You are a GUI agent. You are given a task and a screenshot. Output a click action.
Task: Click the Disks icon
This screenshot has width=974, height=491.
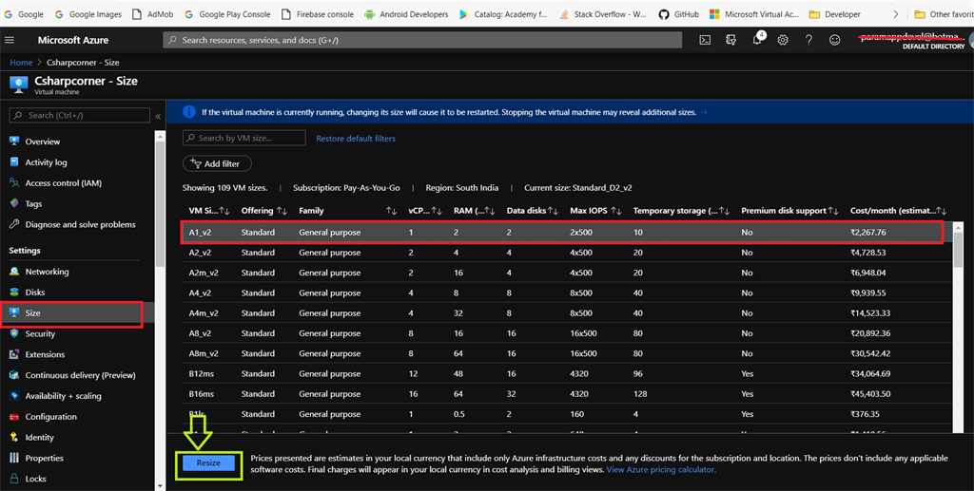[14, 292]
